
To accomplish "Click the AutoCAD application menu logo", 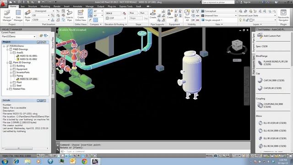I will 4,3.
